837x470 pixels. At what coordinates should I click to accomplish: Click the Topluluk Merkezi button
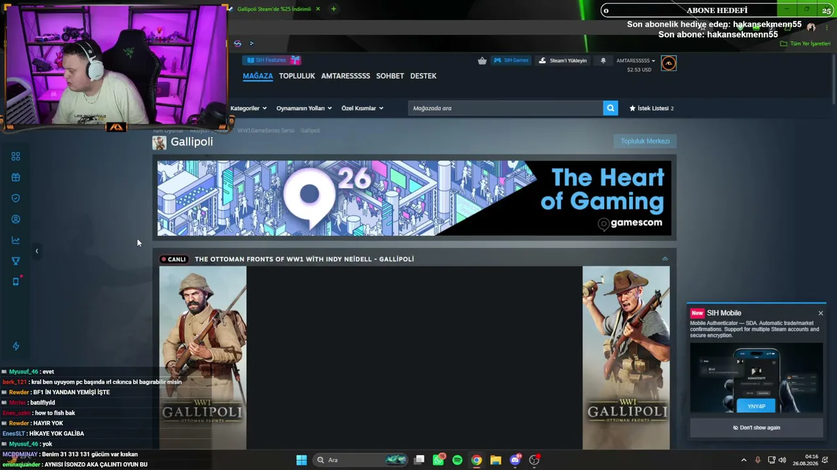pyautogui.click(x=645, y=141)
